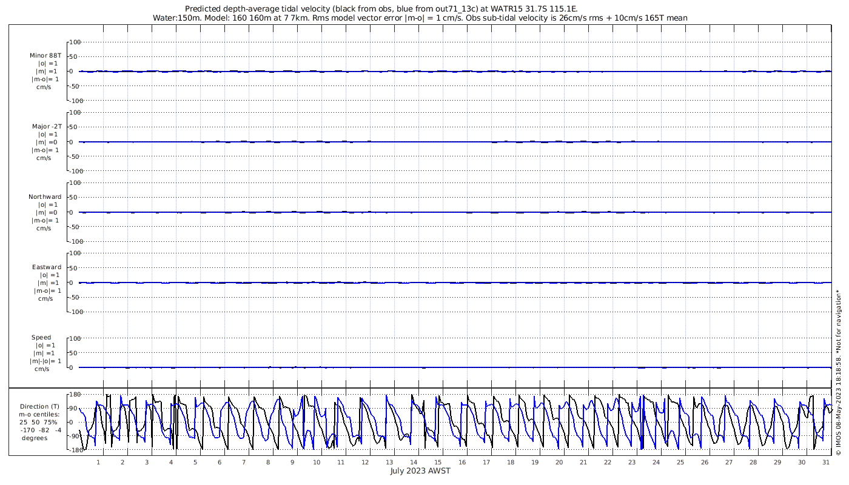Click the 100 tick of the Speed panel
This screenshot has width=849, height=485.
pos(75,338)
